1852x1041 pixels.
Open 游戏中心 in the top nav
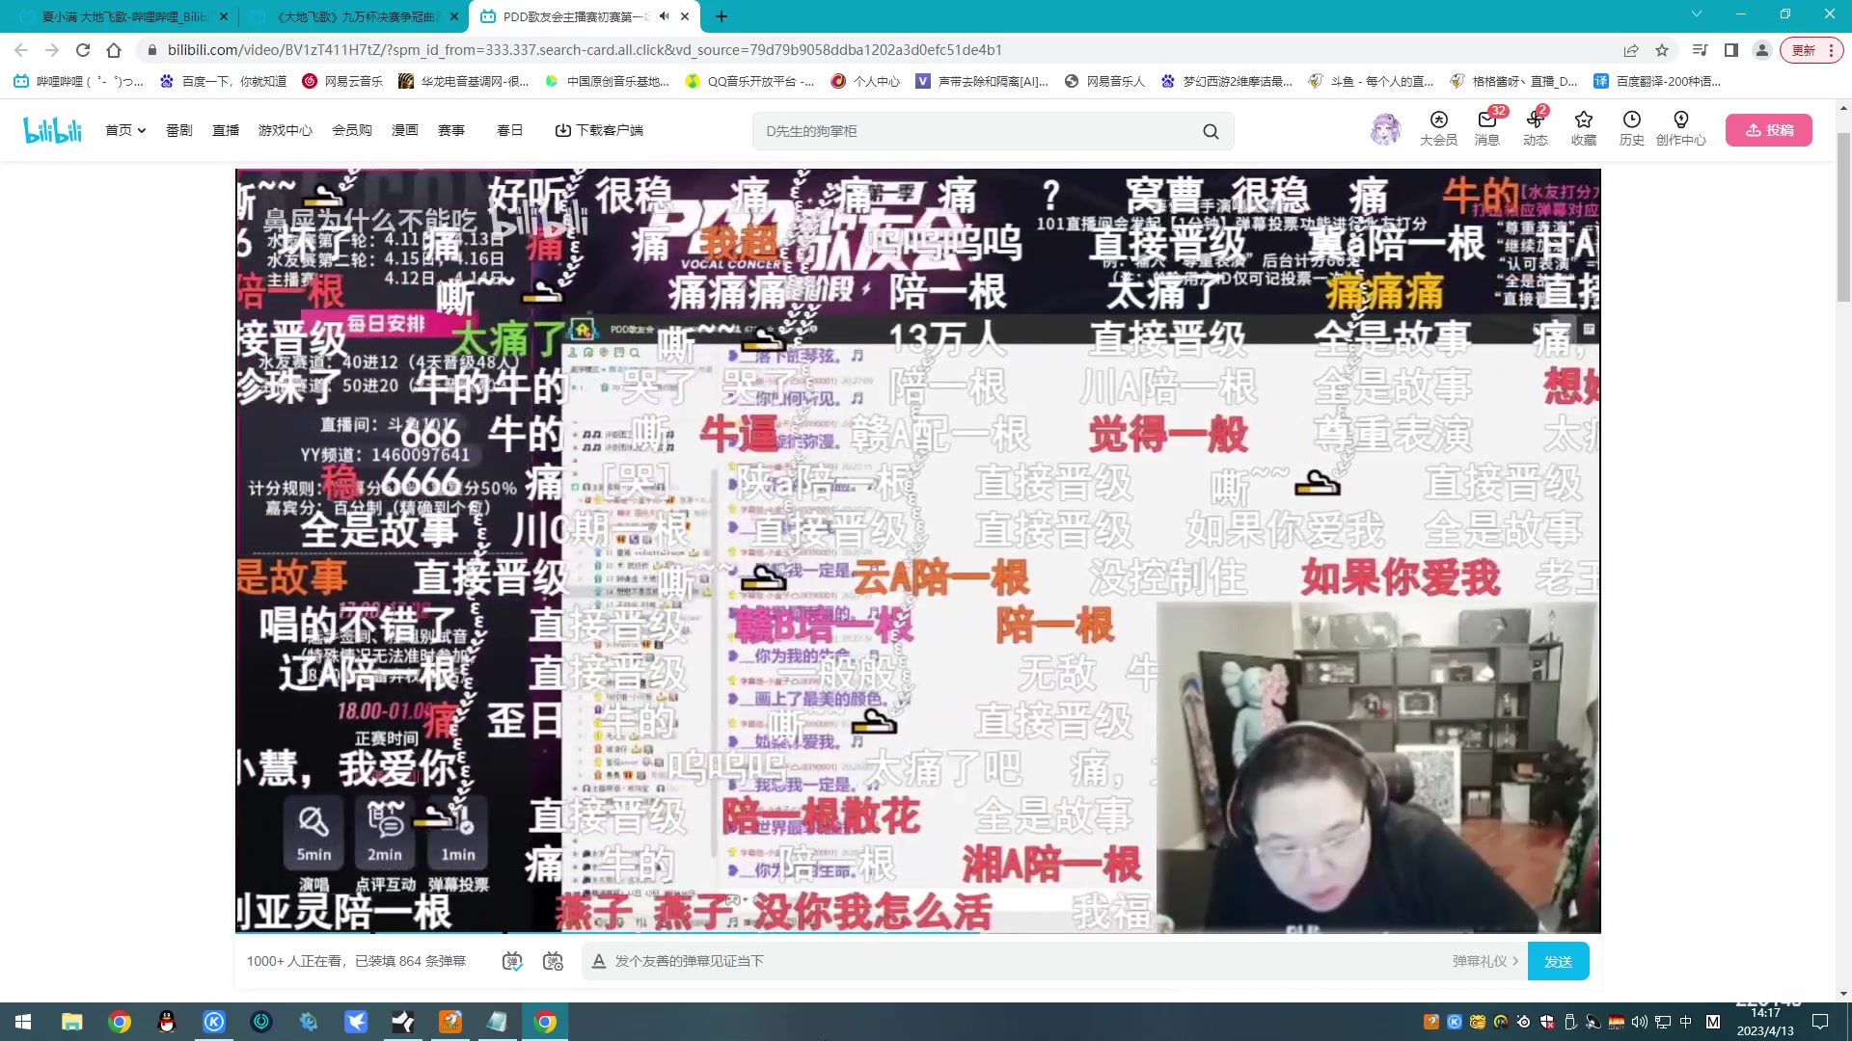[285, 130]
